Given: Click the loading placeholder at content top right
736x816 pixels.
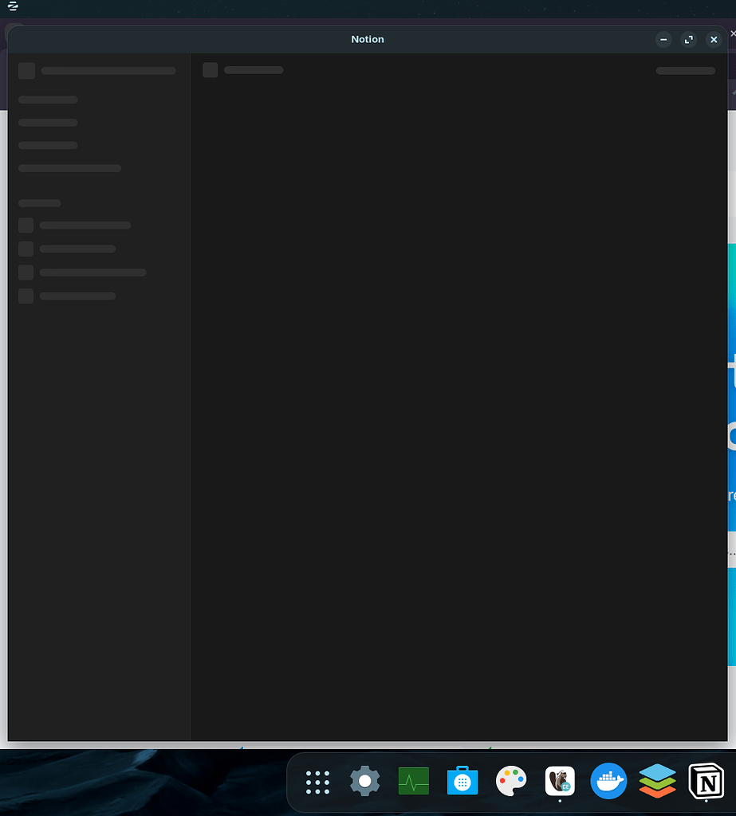Looking at the screenshot, I should click(685, 71).
